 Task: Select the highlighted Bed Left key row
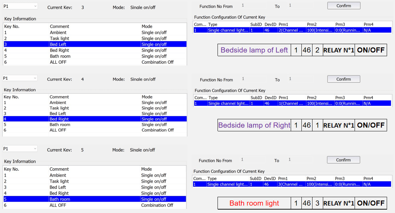95,44
